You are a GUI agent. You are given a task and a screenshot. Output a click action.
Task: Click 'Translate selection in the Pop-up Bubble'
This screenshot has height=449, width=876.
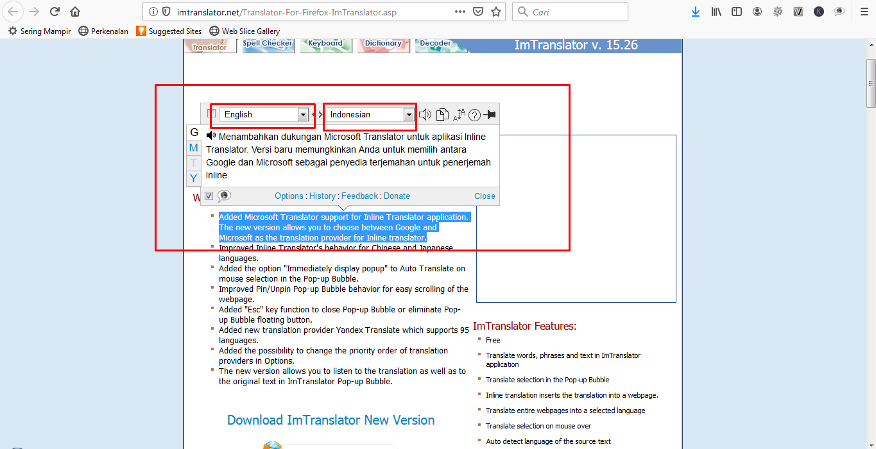coord(547,380)
